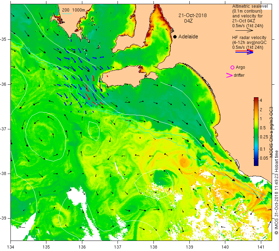Click the longitude 140 axis label
The image size is (279, 251).
[225, 247]
